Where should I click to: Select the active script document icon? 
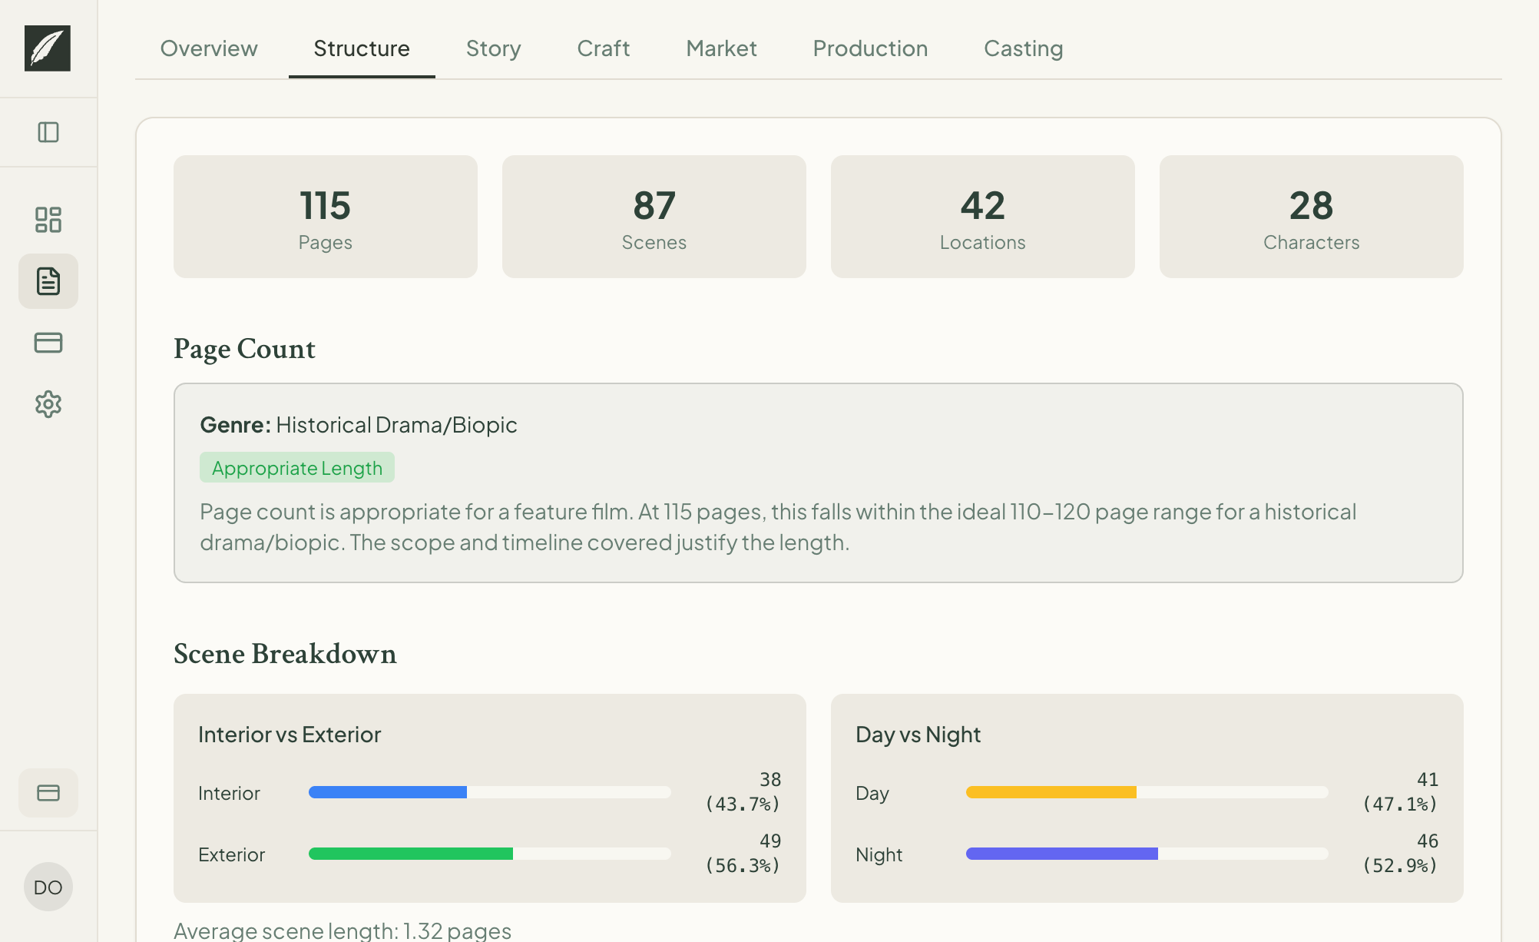[x=48, y=281]
